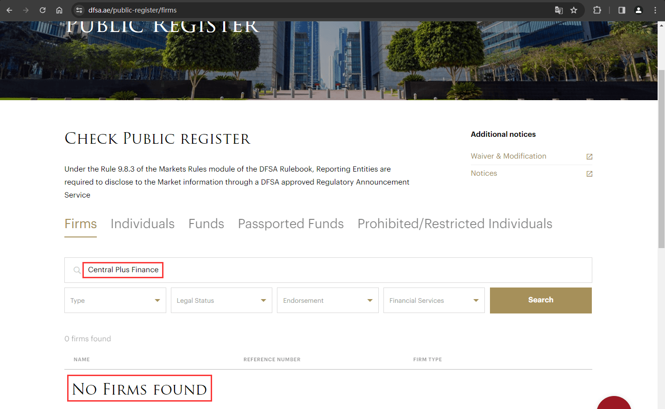View site information icon in address bar
The image size is (665, 409).
pyautogui.click(x=79, y=10)
